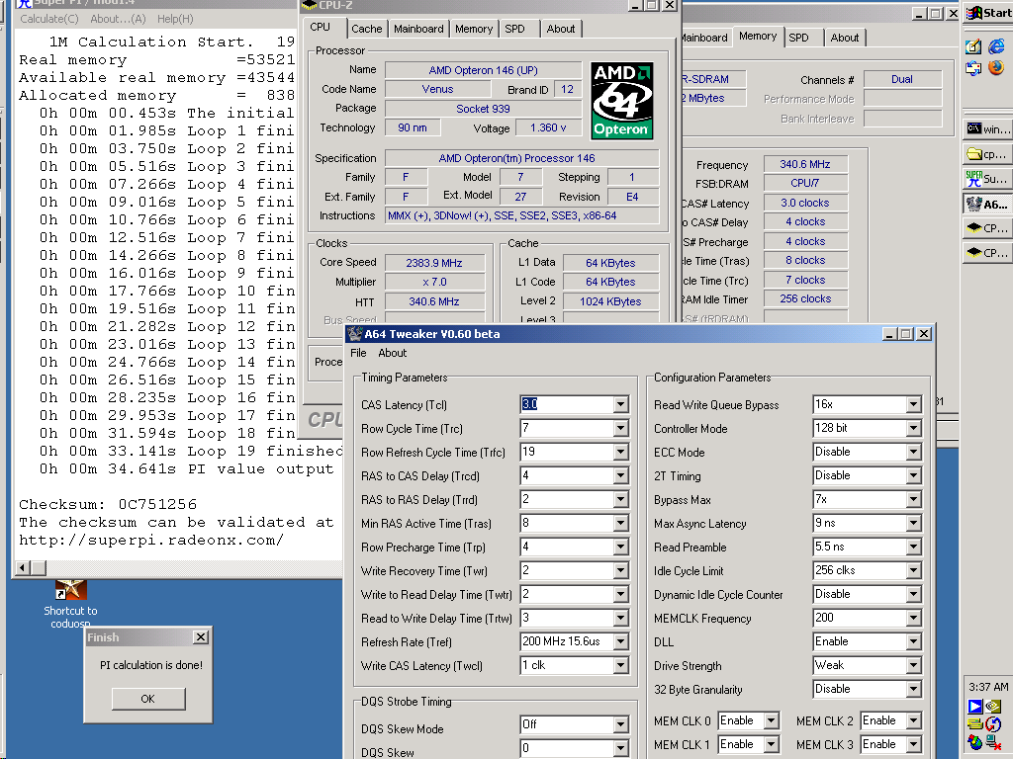Switch to the Super PI taskbar button
Image resolution: width=1013 pixels, height=759 pixels.
click(x=988, y=179)
